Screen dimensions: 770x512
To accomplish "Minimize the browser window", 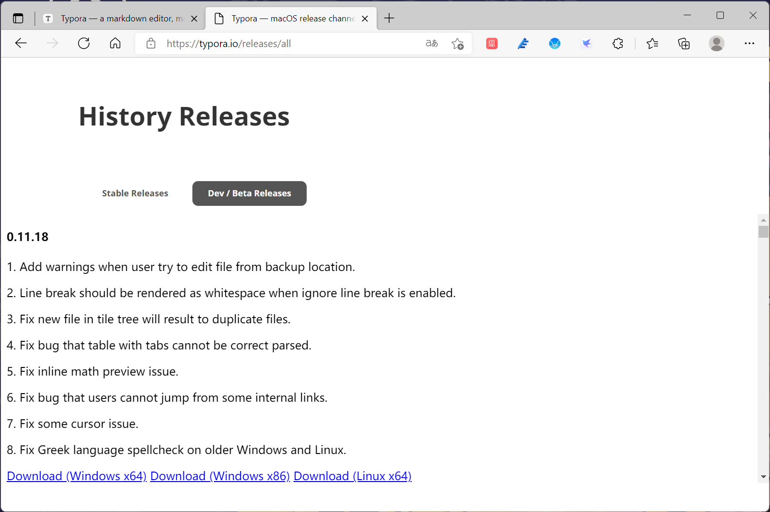I will (687, 15).
